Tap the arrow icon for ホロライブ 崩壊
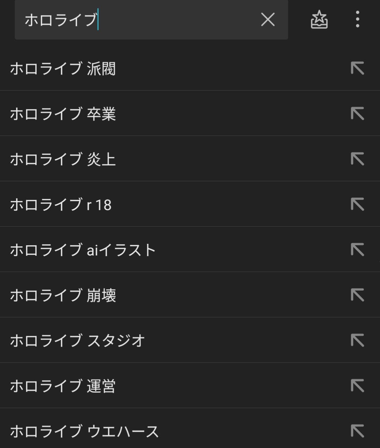 coord(357,295)
